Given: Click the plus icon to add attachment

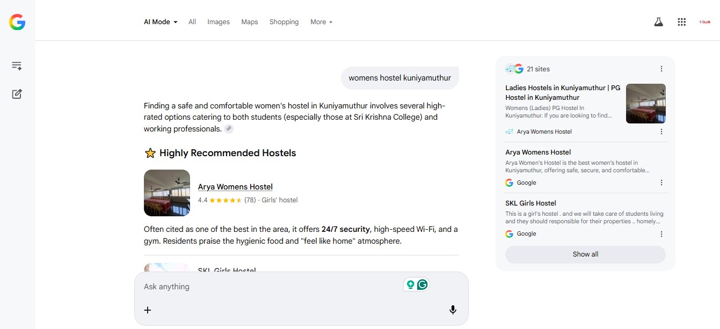Looking at the screenshot, I should 148,310.
